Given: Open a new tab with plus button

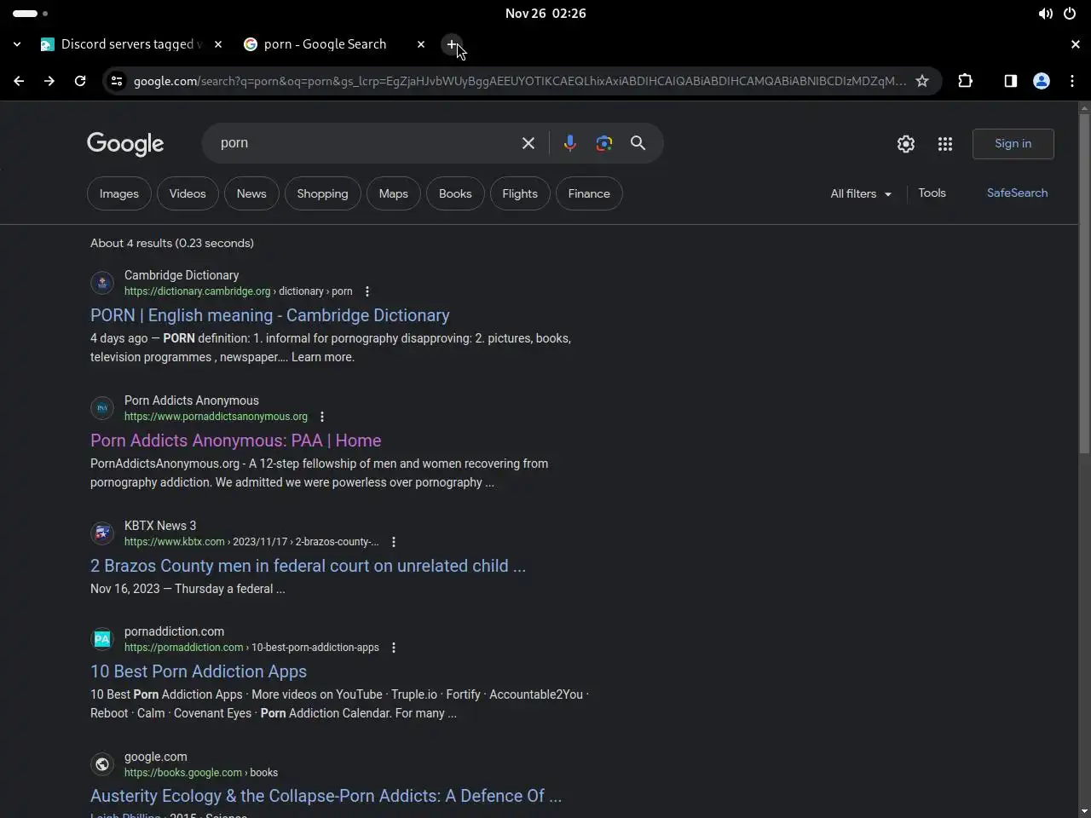Looking at the screenshot, I should tap(452, 44).
